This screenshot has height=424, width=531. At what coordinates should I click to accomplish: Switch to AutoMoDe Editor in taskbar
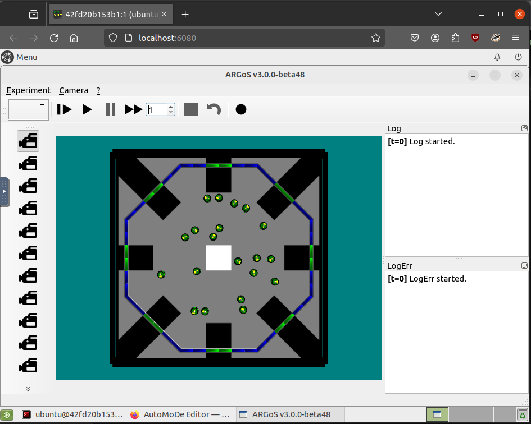pos(180,414)
